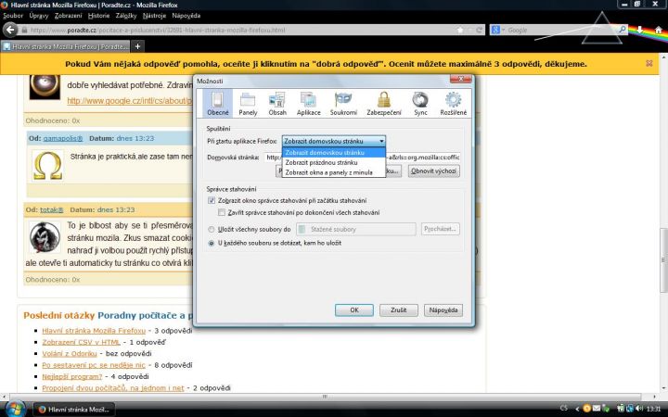Click the Domovská stránka URL field
This screenshot has width=668, height=417.
coord(362,158)
